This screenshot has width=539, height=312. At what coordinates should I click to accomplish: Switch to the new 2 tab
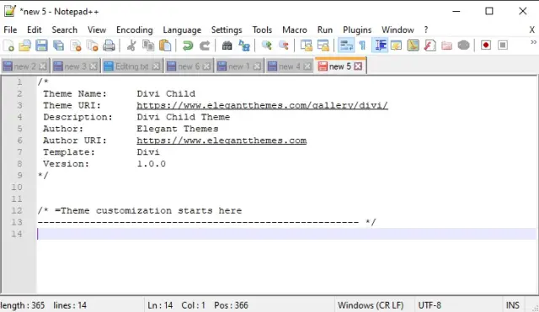pyautogui.click(x=25, y=66)
